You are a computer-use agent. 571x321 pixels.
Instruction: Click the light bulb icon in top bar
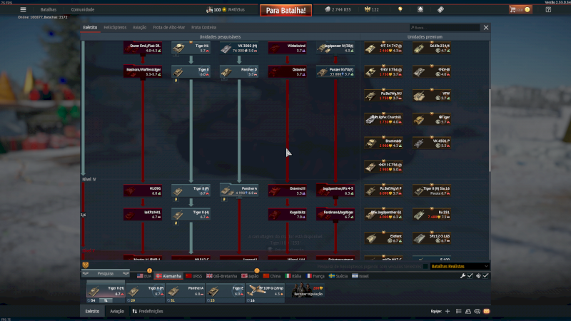(x=400, y=9)
